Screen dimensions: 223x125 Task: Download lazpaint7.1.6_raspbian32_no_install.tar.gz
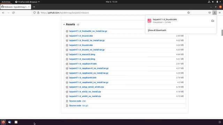point(89,73)
